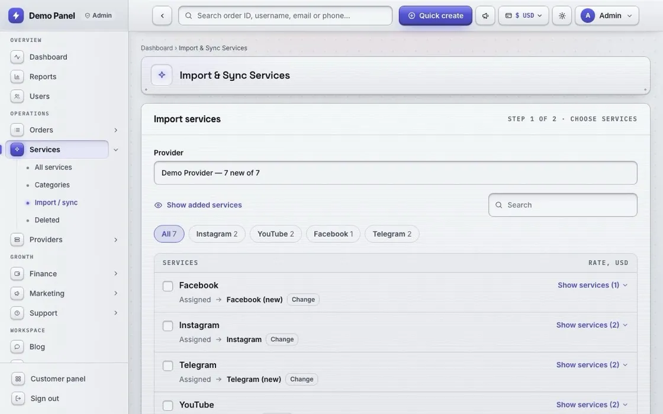This screenshot has height=414, width=663.
Task: Open the Provider dropdown
Action: tap(395, 173)
